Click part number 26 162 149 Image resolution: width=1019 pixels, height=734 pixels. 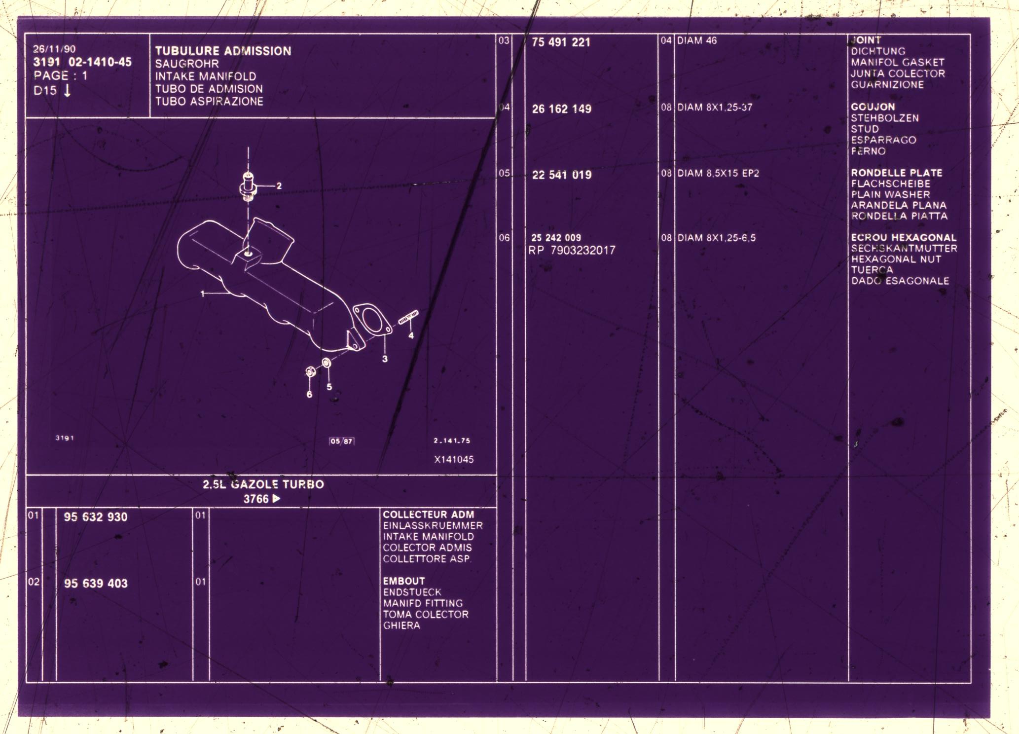coord(561,109)
